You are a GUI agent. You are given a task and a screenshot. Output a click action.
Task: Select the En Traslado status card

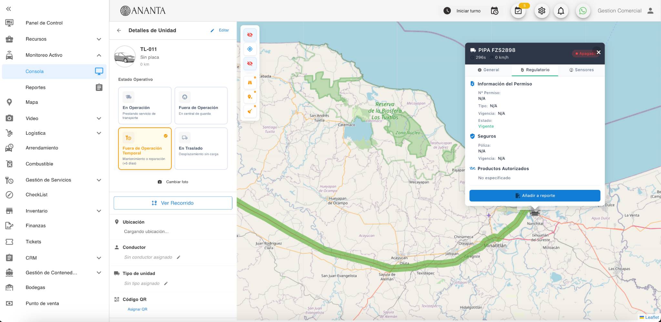[x=201, y=148]
